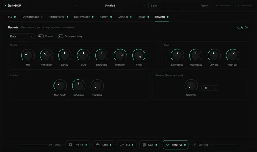
Task: Select the Cab stage button
Action: 149,145
